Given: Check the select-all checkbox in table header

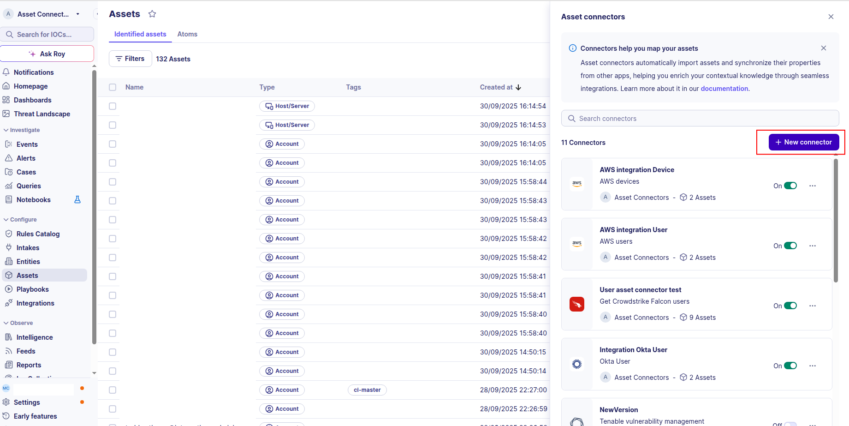Looking at the screenshot, I should [113, 87].
